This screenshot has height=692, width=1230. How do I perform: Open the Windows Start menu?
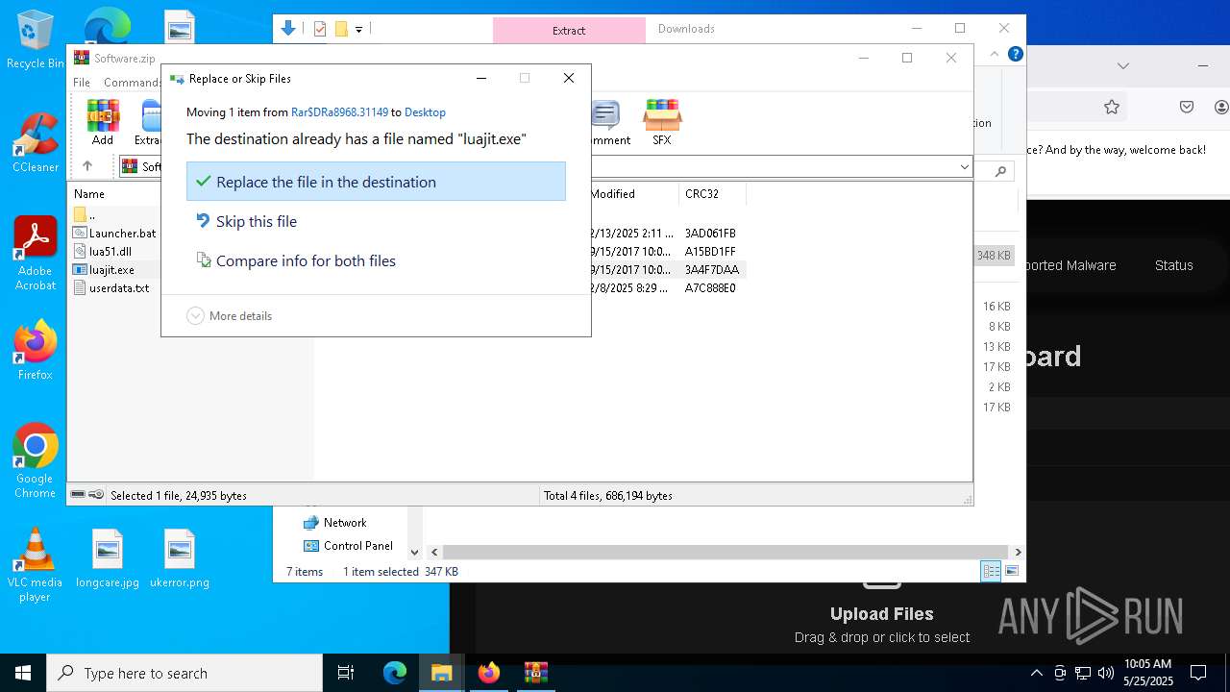point(23,673)
